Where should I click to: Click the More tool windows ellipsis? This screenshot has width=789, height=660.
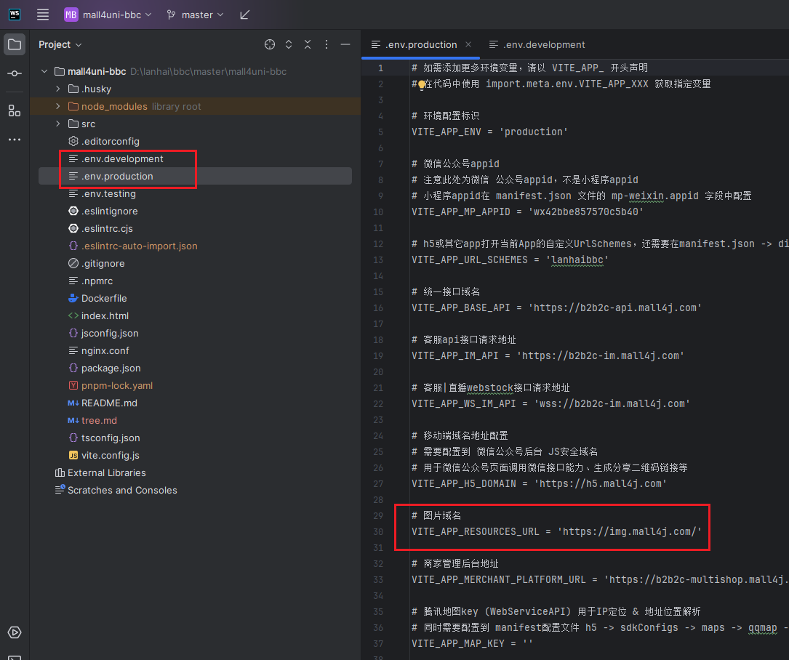coord(15,139)
